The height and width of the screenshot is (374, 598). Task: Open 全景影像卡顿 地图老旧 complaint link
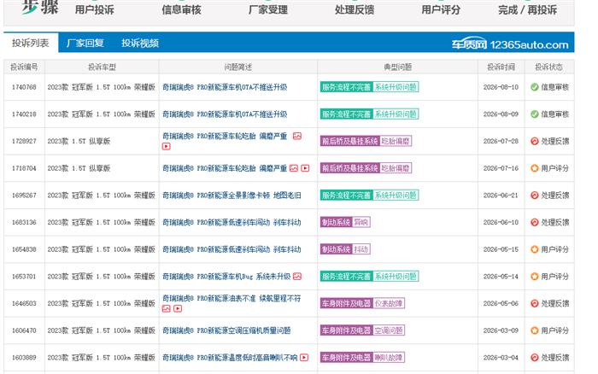(x=232, y=196)
